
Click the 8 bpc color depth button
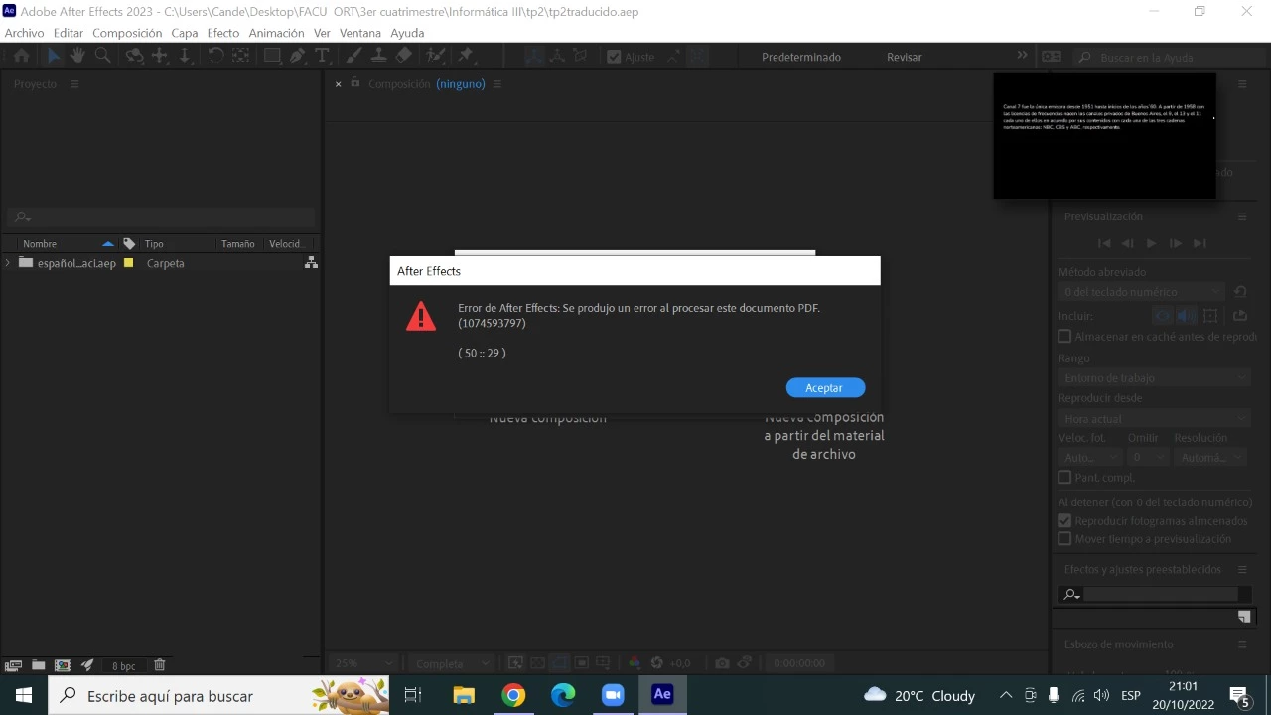(x=124, y=666)
